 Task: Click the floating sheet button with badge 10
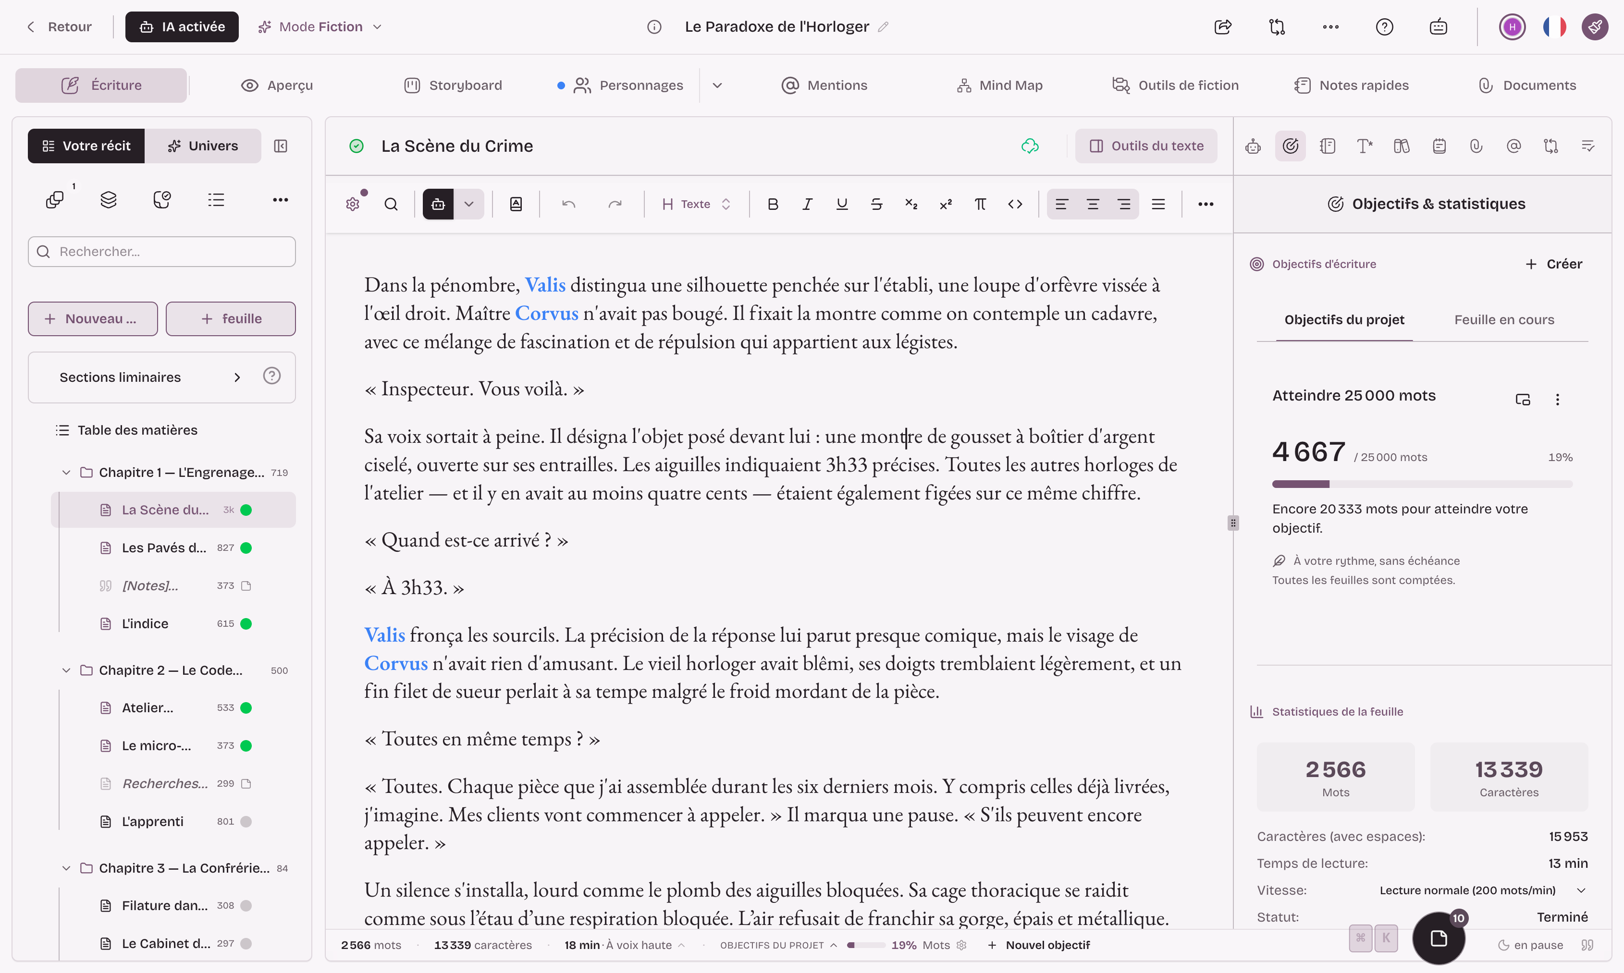pos(1439,938)
